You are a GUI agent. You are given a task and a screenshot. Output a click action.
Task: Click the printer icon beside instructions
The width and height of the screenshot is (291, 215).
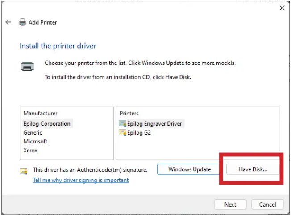coord(27,66)
